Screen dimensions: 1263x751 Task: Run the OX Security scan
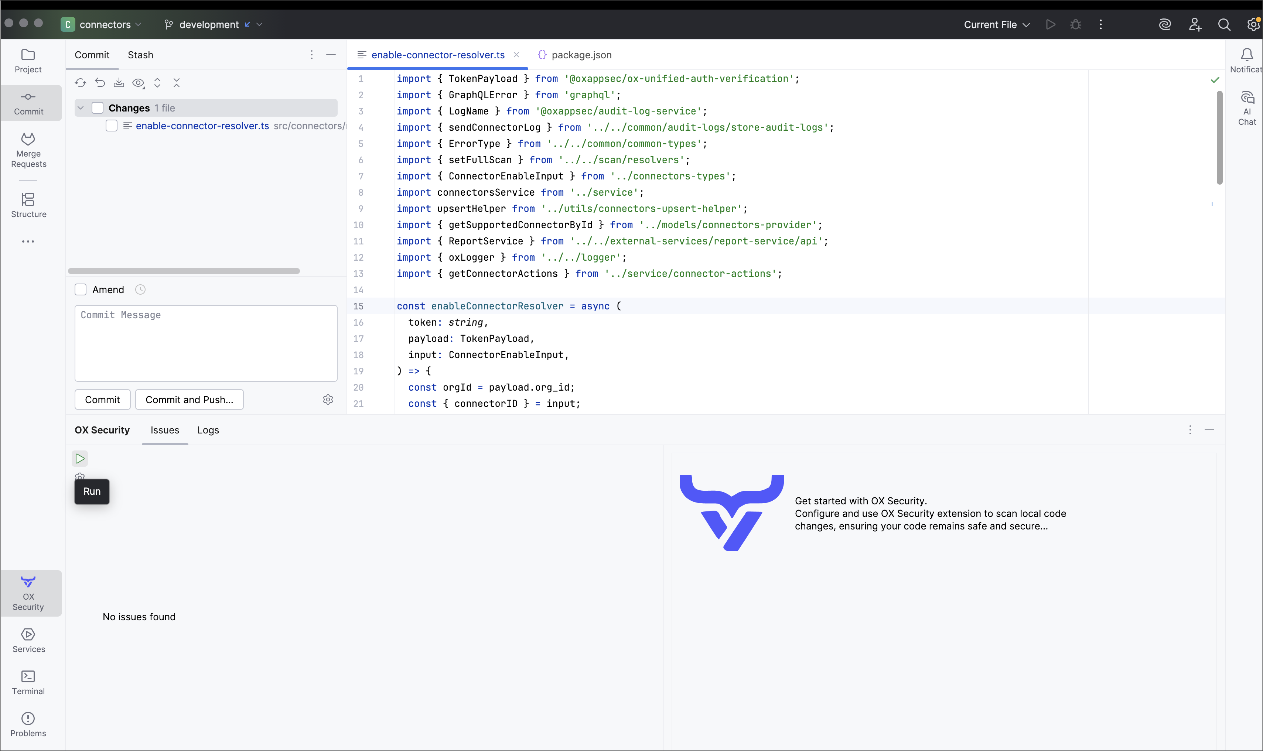pyautogui.click(x=80, y=459)
